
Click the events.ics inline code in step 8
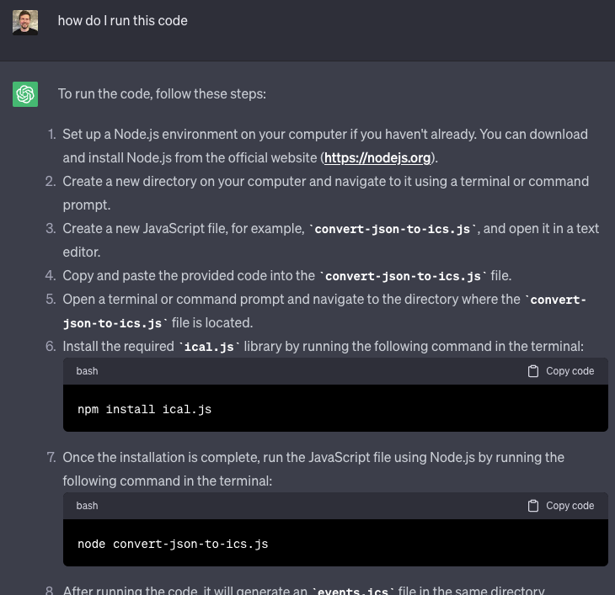pos(353,591)
